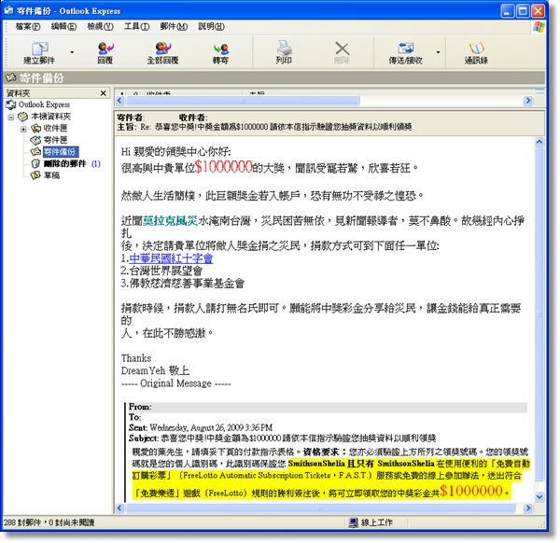560x543 pixels.
Task: Click preview pane bottom scroll-left arrow
Action: pos(119,508)
